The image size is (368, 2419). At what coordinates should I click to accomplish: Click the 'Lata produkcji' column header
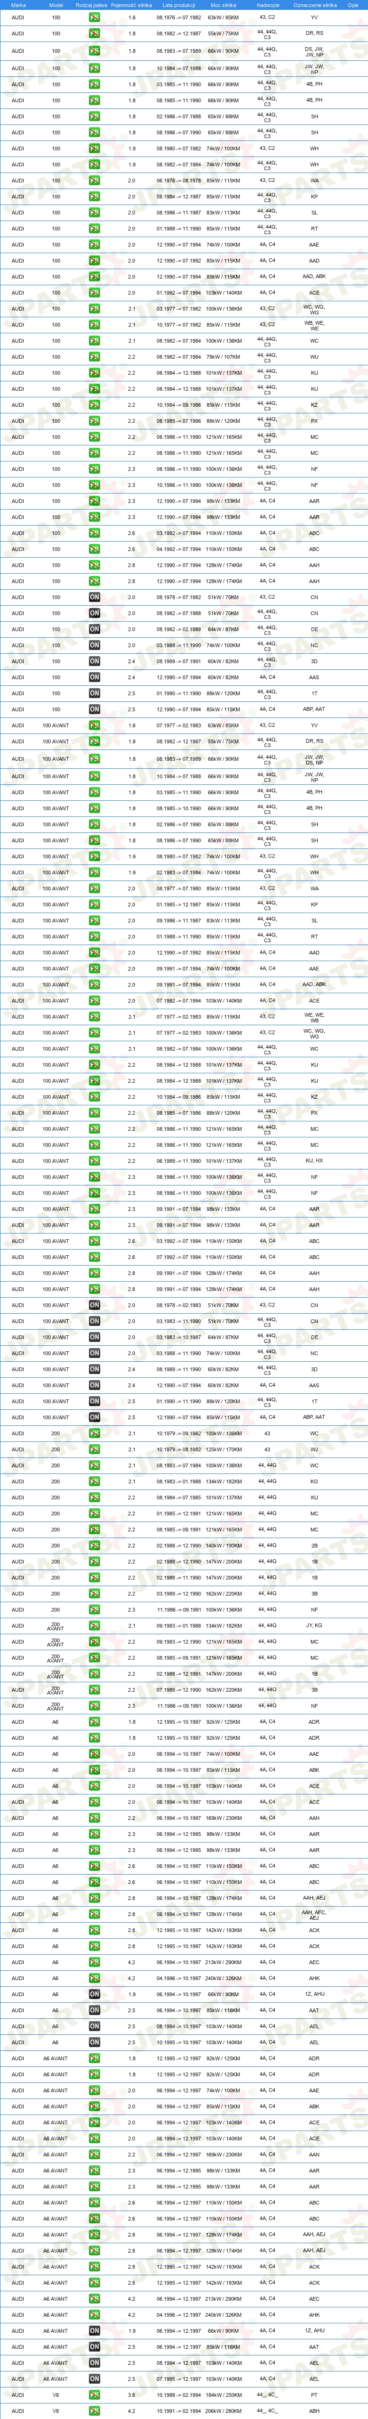[178, 5]
